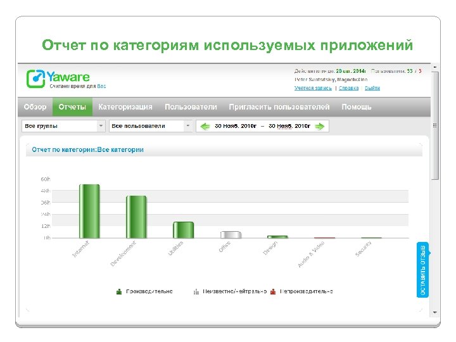Open the Отчеты tab
Viewport: 456px width, 342px height.
click(x=72, y=107)
